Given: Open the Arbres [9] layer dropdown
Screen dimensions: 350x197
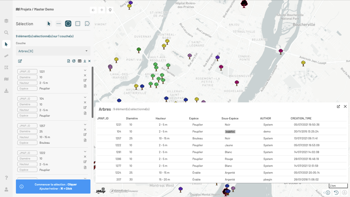Looking at the screenshot, I should pos(53,51).
